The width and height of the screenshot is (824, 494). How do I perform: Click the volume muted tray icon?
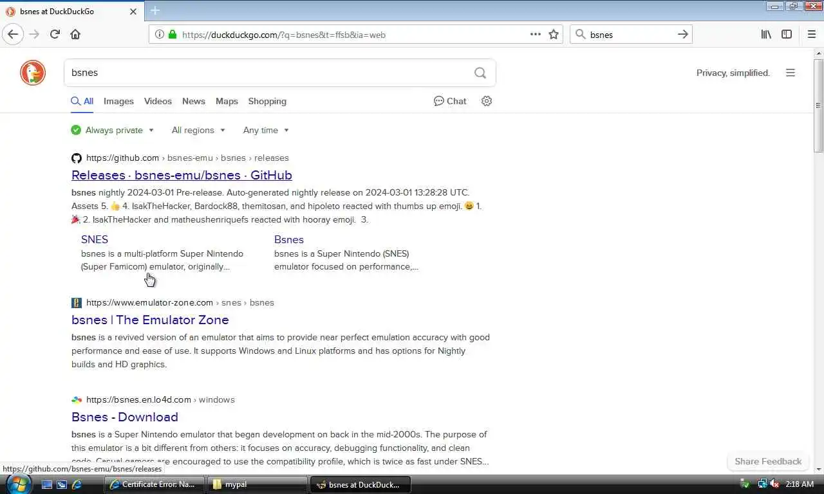(774, 484)
